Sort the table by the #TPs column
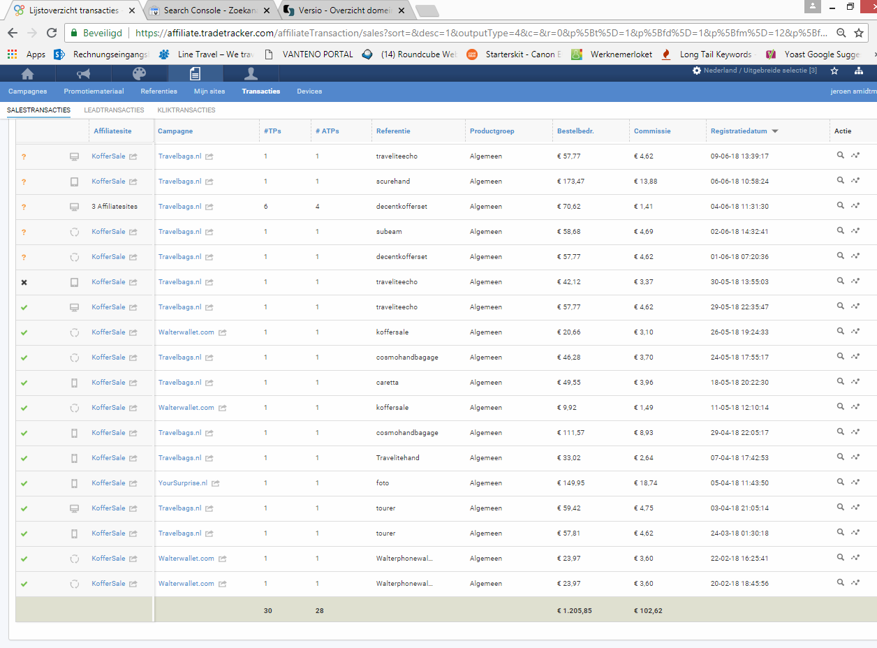This screenshot has height=648, width=877. [272, 131]
